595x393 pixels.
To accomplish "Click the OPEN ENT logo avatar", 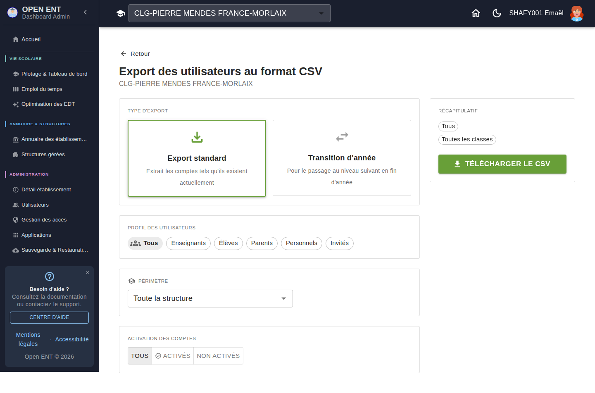I will click(13, 12).
